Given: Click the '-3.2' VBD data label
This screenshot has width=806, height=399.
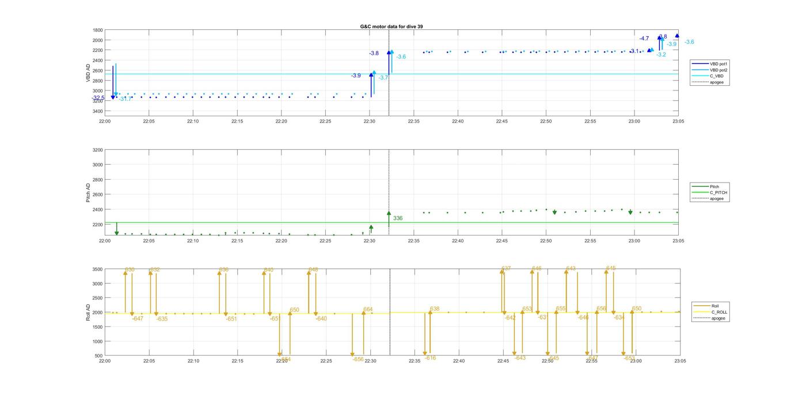Looking at the screenshot, I should point(661,54).
